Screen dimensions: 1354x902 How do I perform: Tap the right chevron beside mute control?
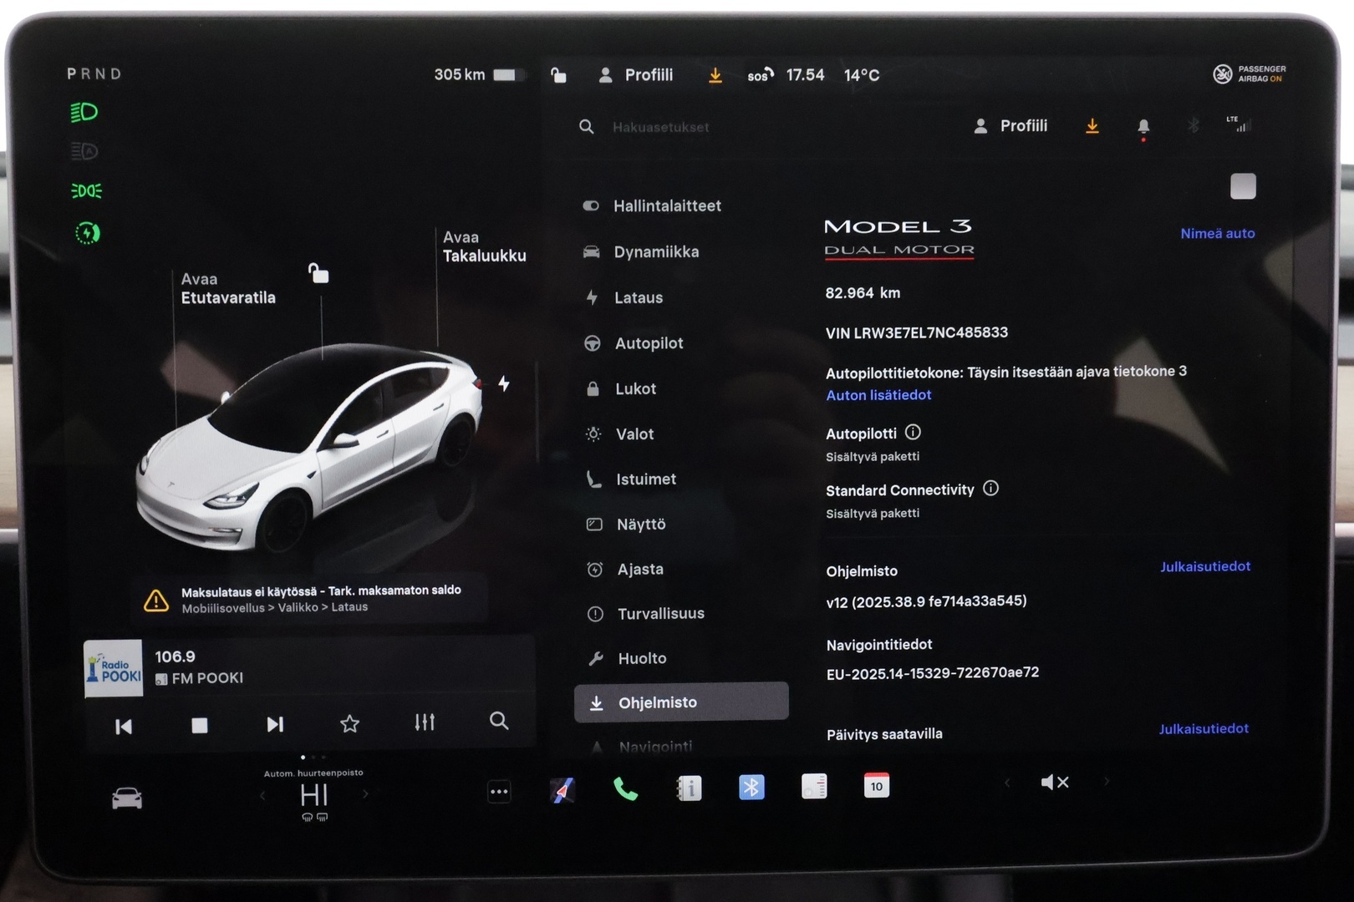pyautogui.click(x=1107, y=783)
